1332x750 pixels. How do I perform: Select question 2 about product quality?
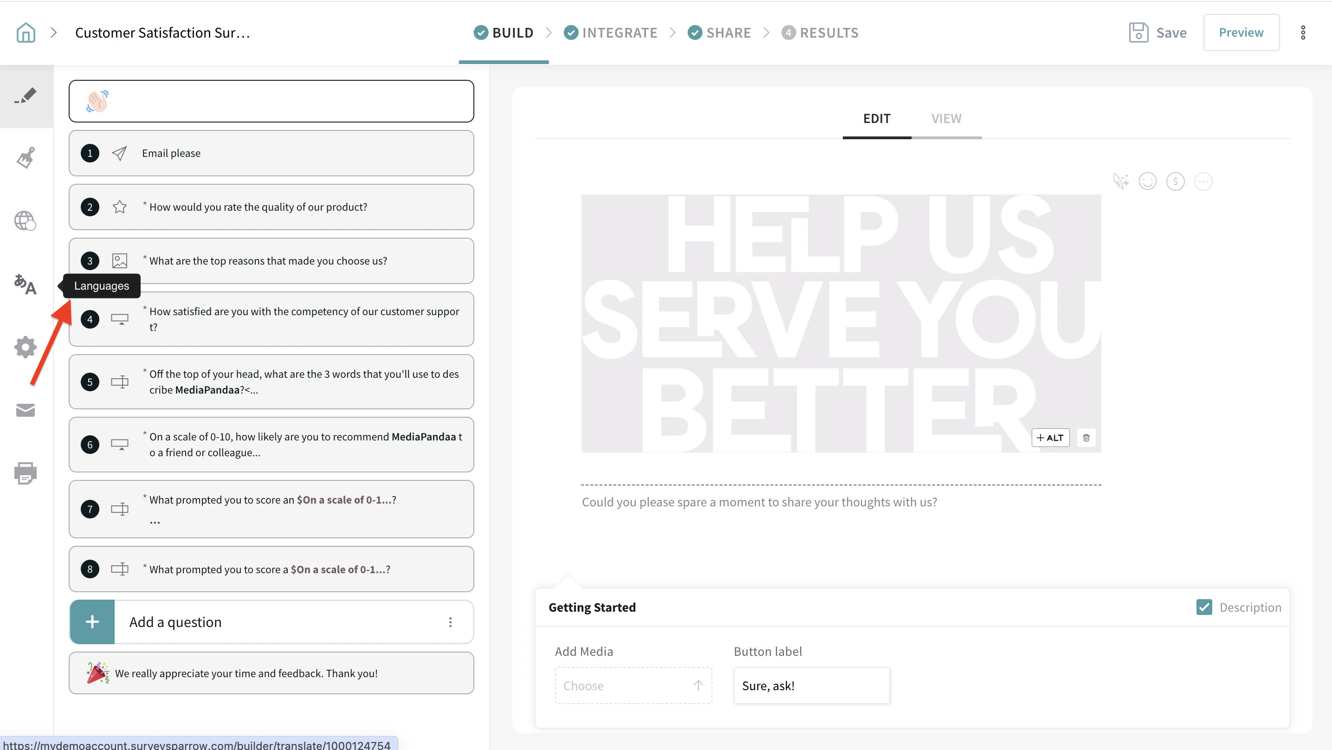coord(271,207)
